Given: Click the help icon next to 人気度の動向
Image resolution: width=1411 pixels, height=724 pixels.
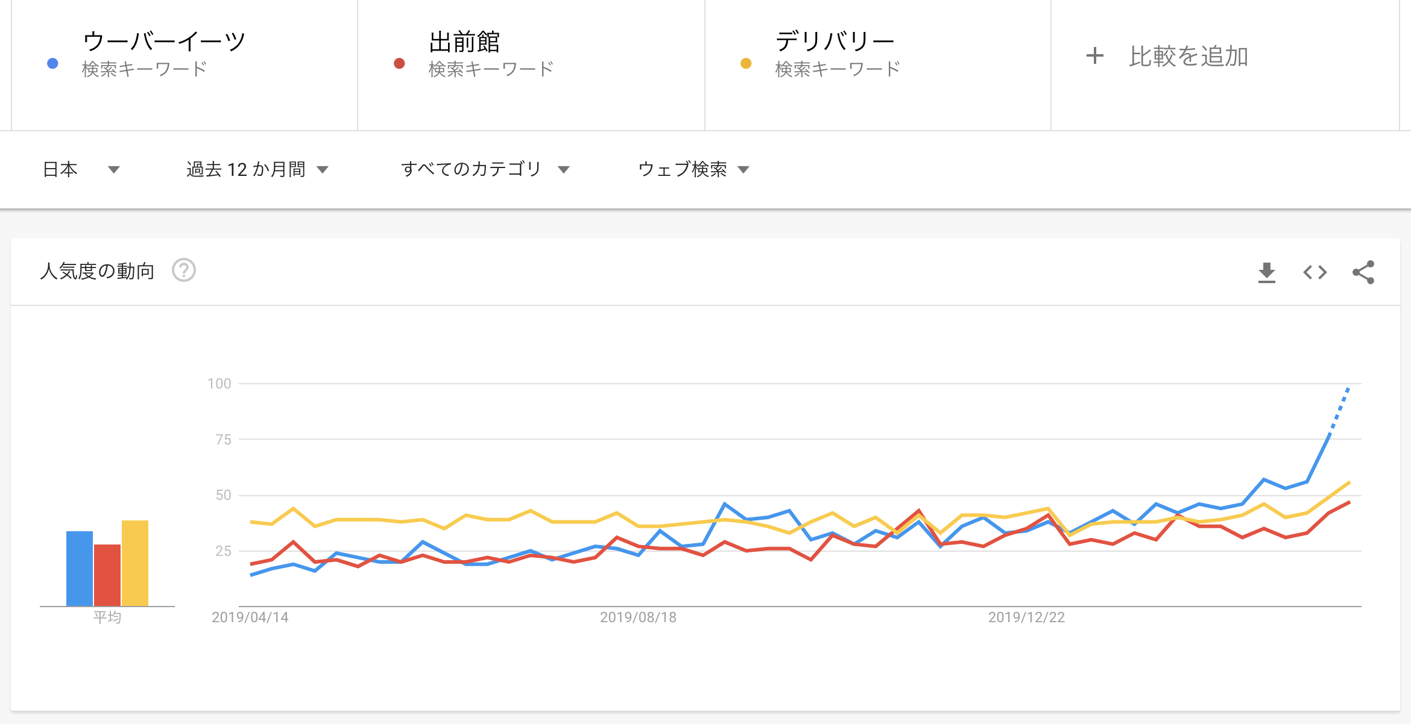Looking at the screenshot, I should click(184, 271).
